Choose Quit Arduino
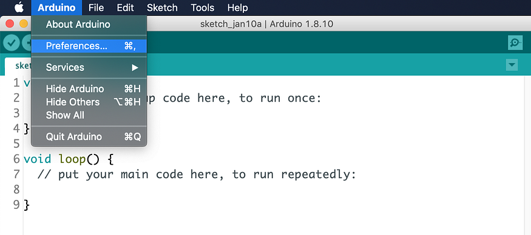The image size is (531, 235). click(89, 137)
